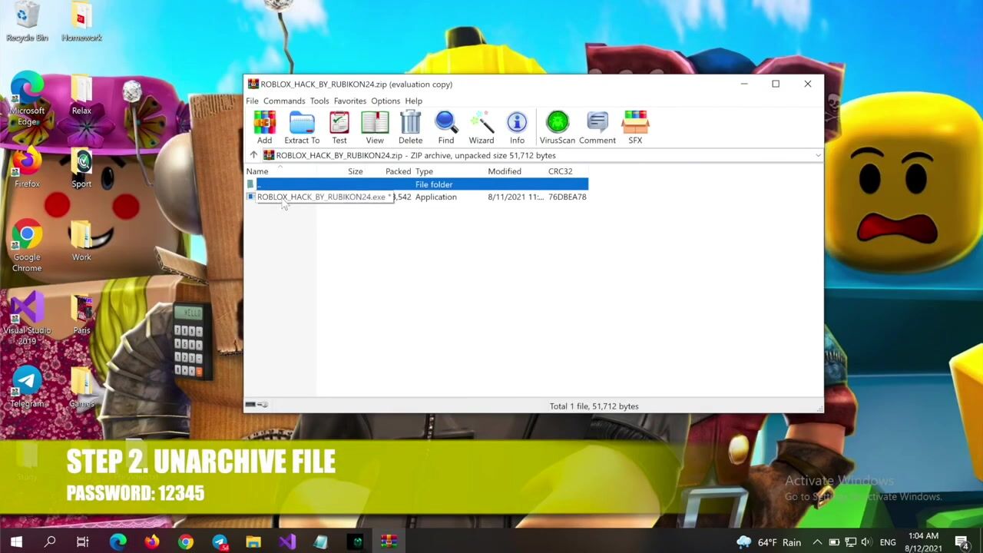The height and width of the screenshot is (553, 983).
Task: Open the Commands menu
Action: pos(284,101)
